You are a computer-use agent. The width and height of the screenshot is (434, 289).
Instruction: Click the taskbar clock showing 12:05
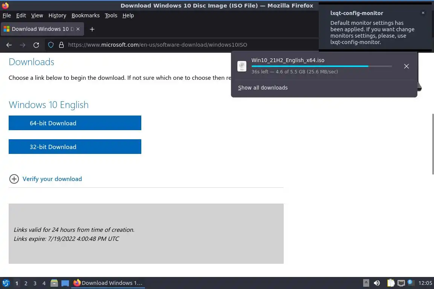425,283
